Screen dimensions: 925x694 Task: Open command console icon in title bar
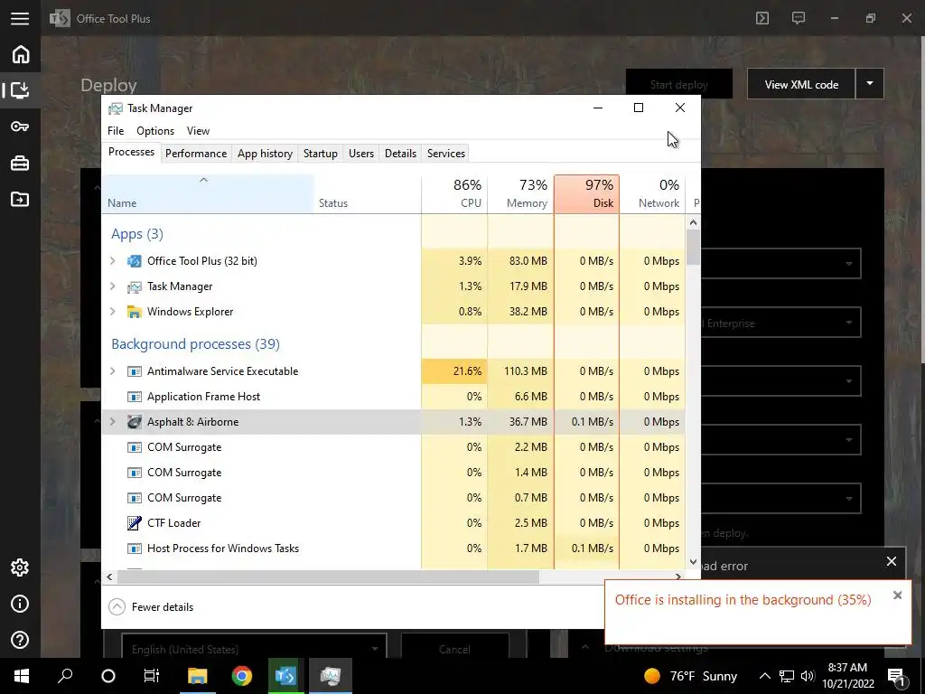(x=762, y=18)
